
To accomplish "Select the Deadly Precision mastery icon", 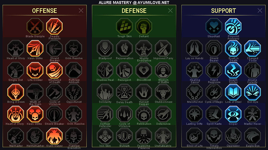I will tap(54, 26).
